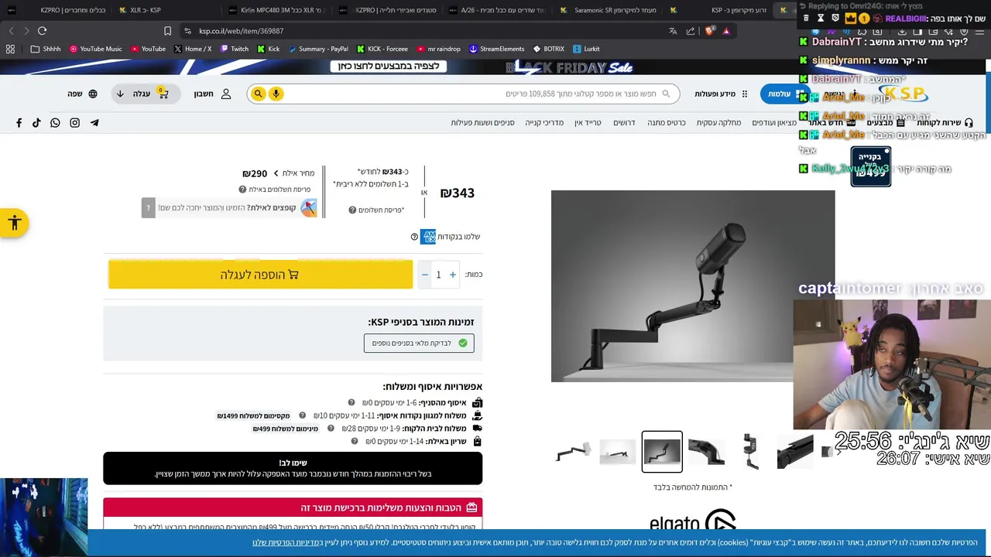Screen dimensions: 991x557
Task: Click the yellow voice search microphone
Action: 276,94
